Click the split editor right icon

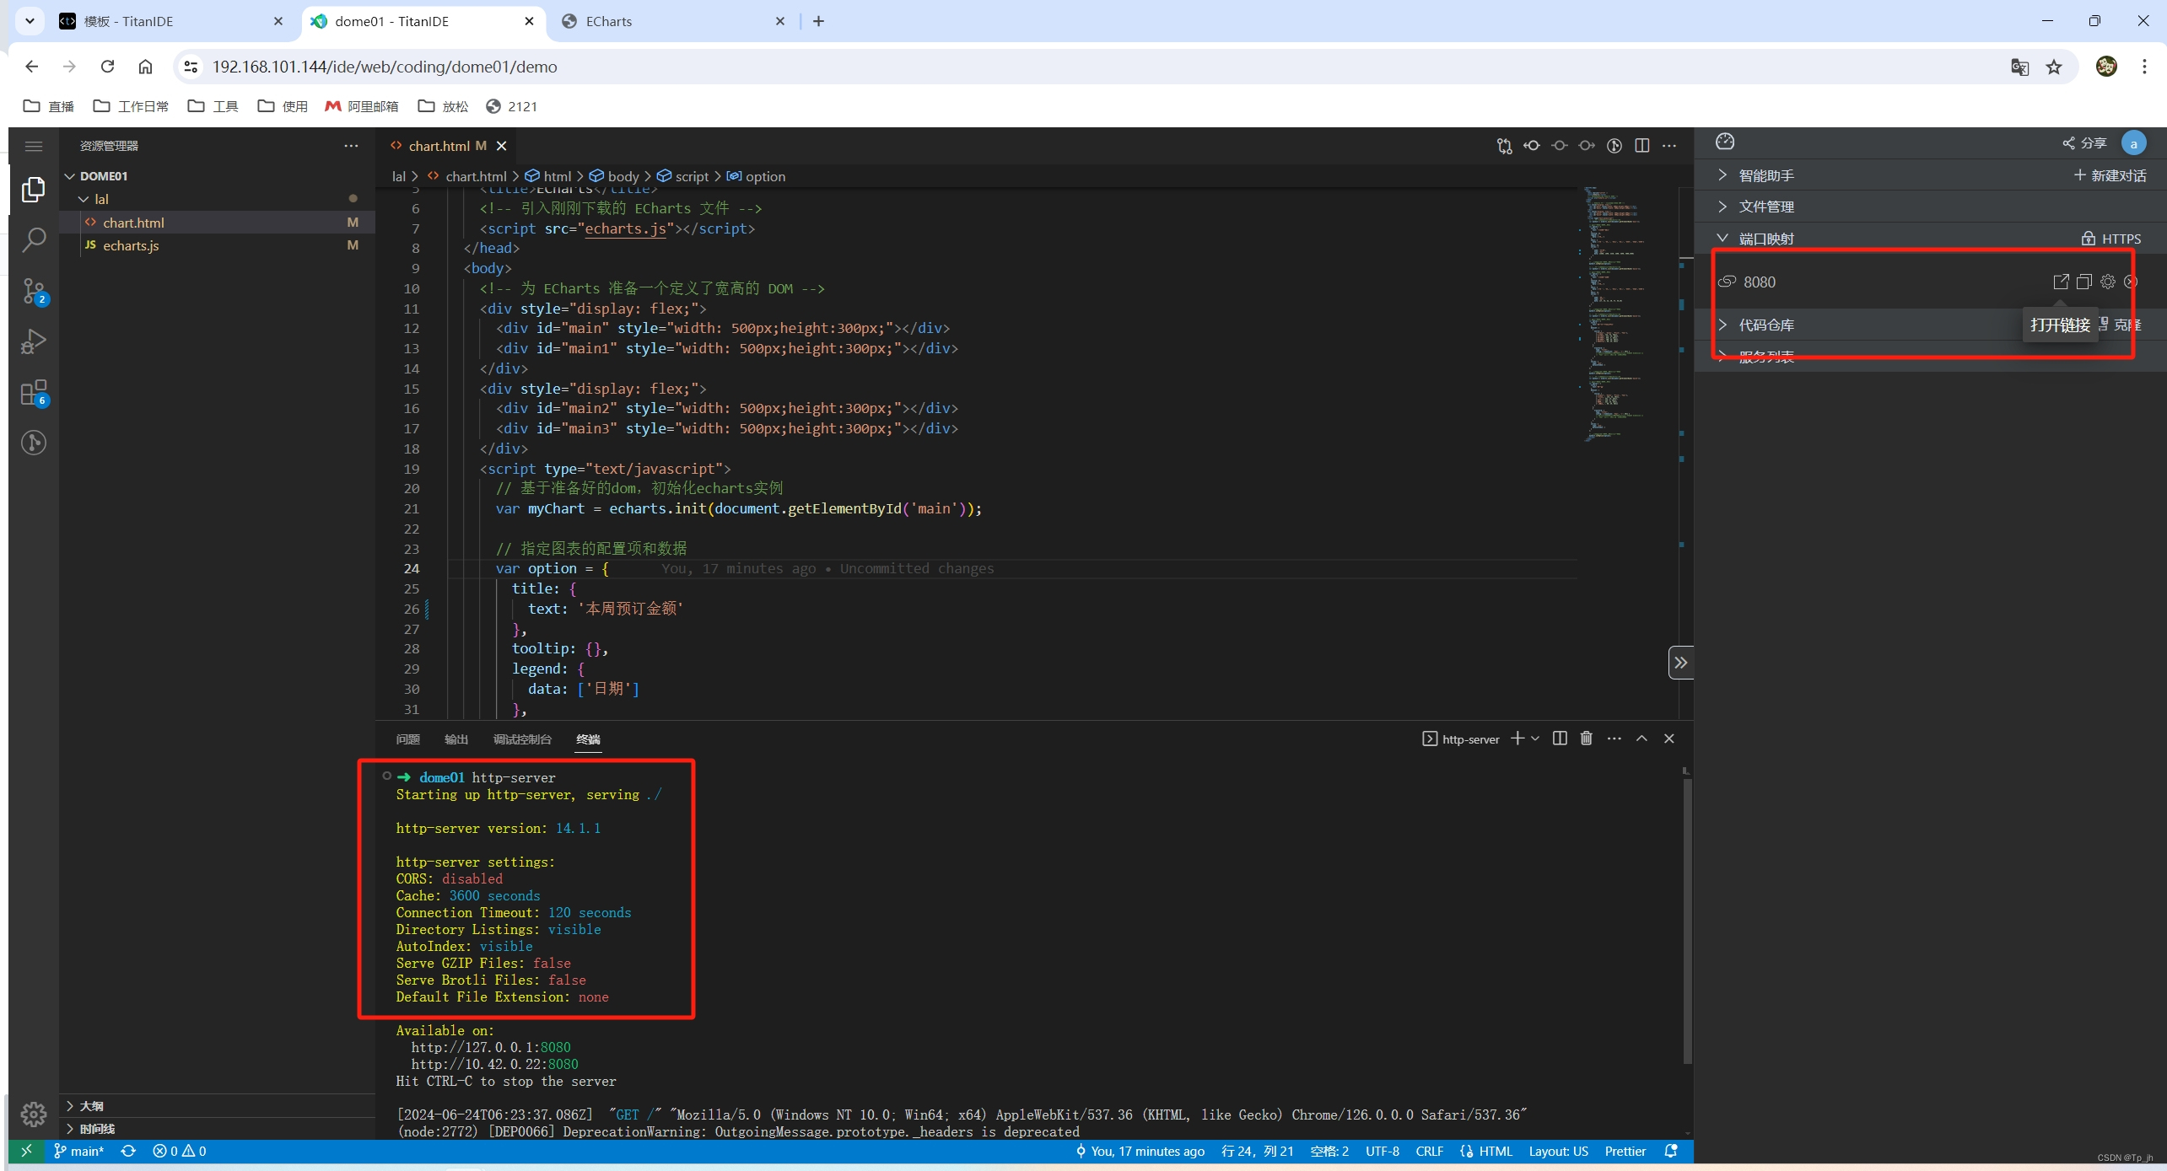click(x=1641, y=146)
